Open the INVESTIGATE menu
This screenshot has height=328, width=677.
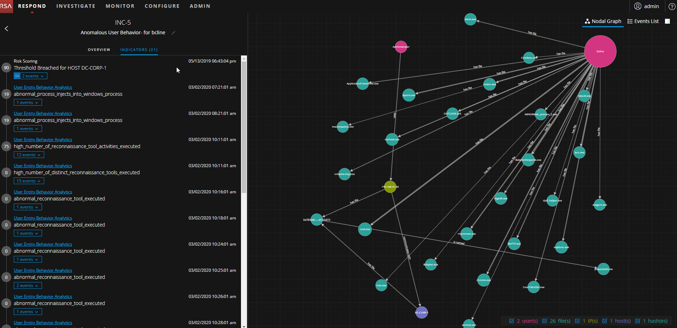click(x=76, y=6)
